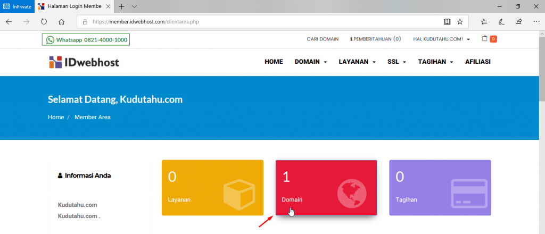
Task: Click the InPrivate badge
Action: [18, 6]
